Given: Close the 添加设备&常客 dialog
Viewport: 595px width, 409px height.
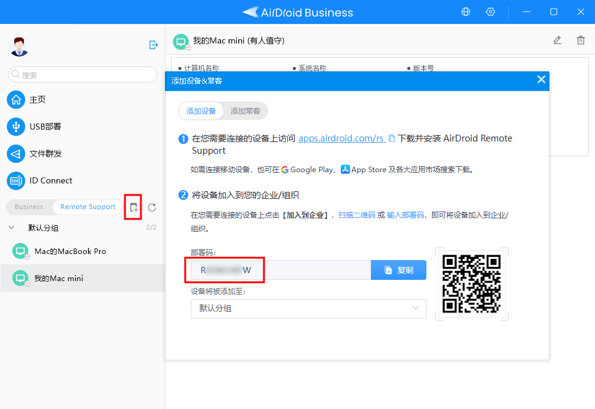Looking at the screenshot, I should tap(541, 79).
